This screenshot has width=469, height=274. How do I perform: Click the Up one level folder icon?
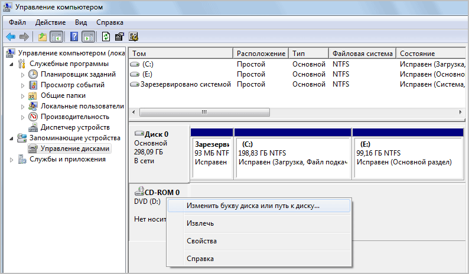(43, 37)
